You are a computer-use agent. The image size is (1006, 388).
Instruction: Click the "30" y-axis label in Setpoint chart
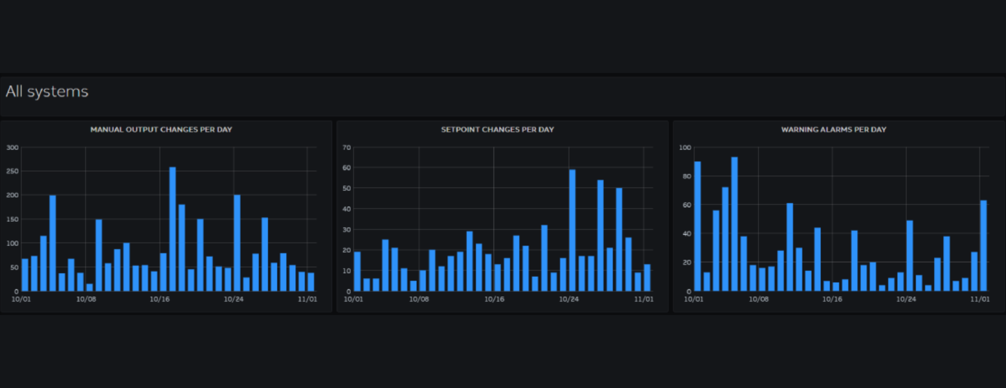click(346, 229)
